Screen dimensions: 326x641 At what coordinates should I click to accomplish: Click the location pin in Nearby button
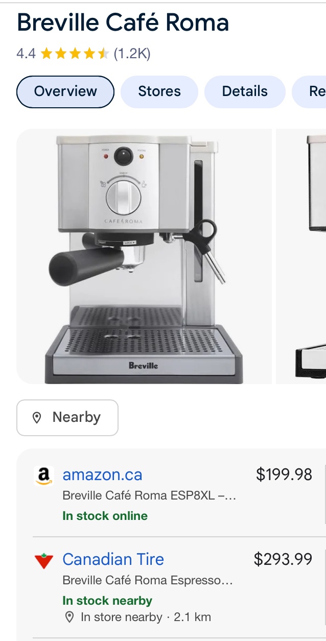click(x=37, y=418)
